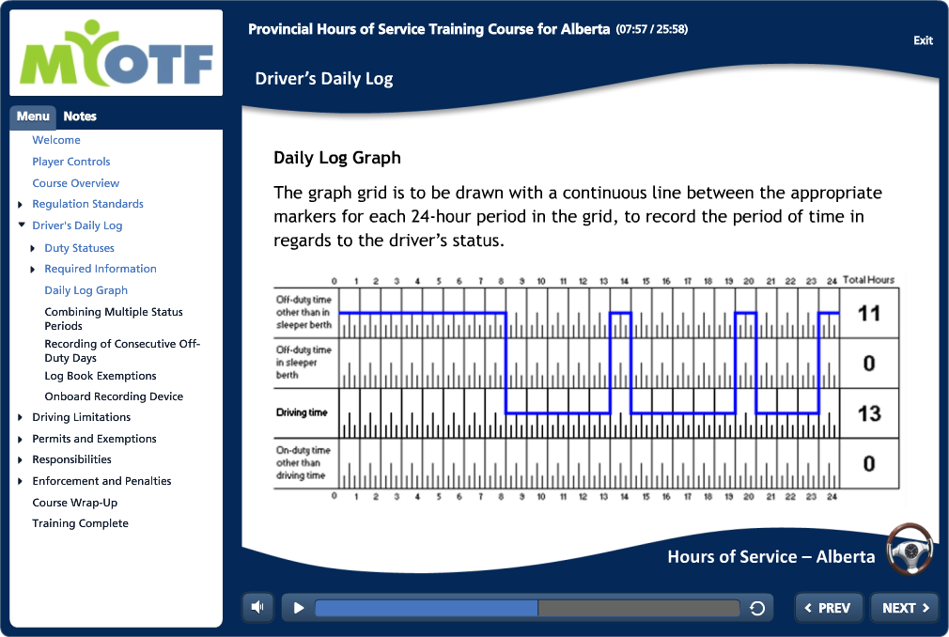Select Driver's Daily Log in the menu
Screen dimensions: 949x637
(x=77, y=225)
